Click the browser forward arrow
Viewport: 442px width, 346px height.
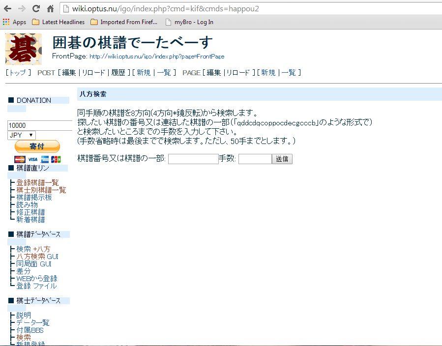pyautogui.click(x=22, y=8)
